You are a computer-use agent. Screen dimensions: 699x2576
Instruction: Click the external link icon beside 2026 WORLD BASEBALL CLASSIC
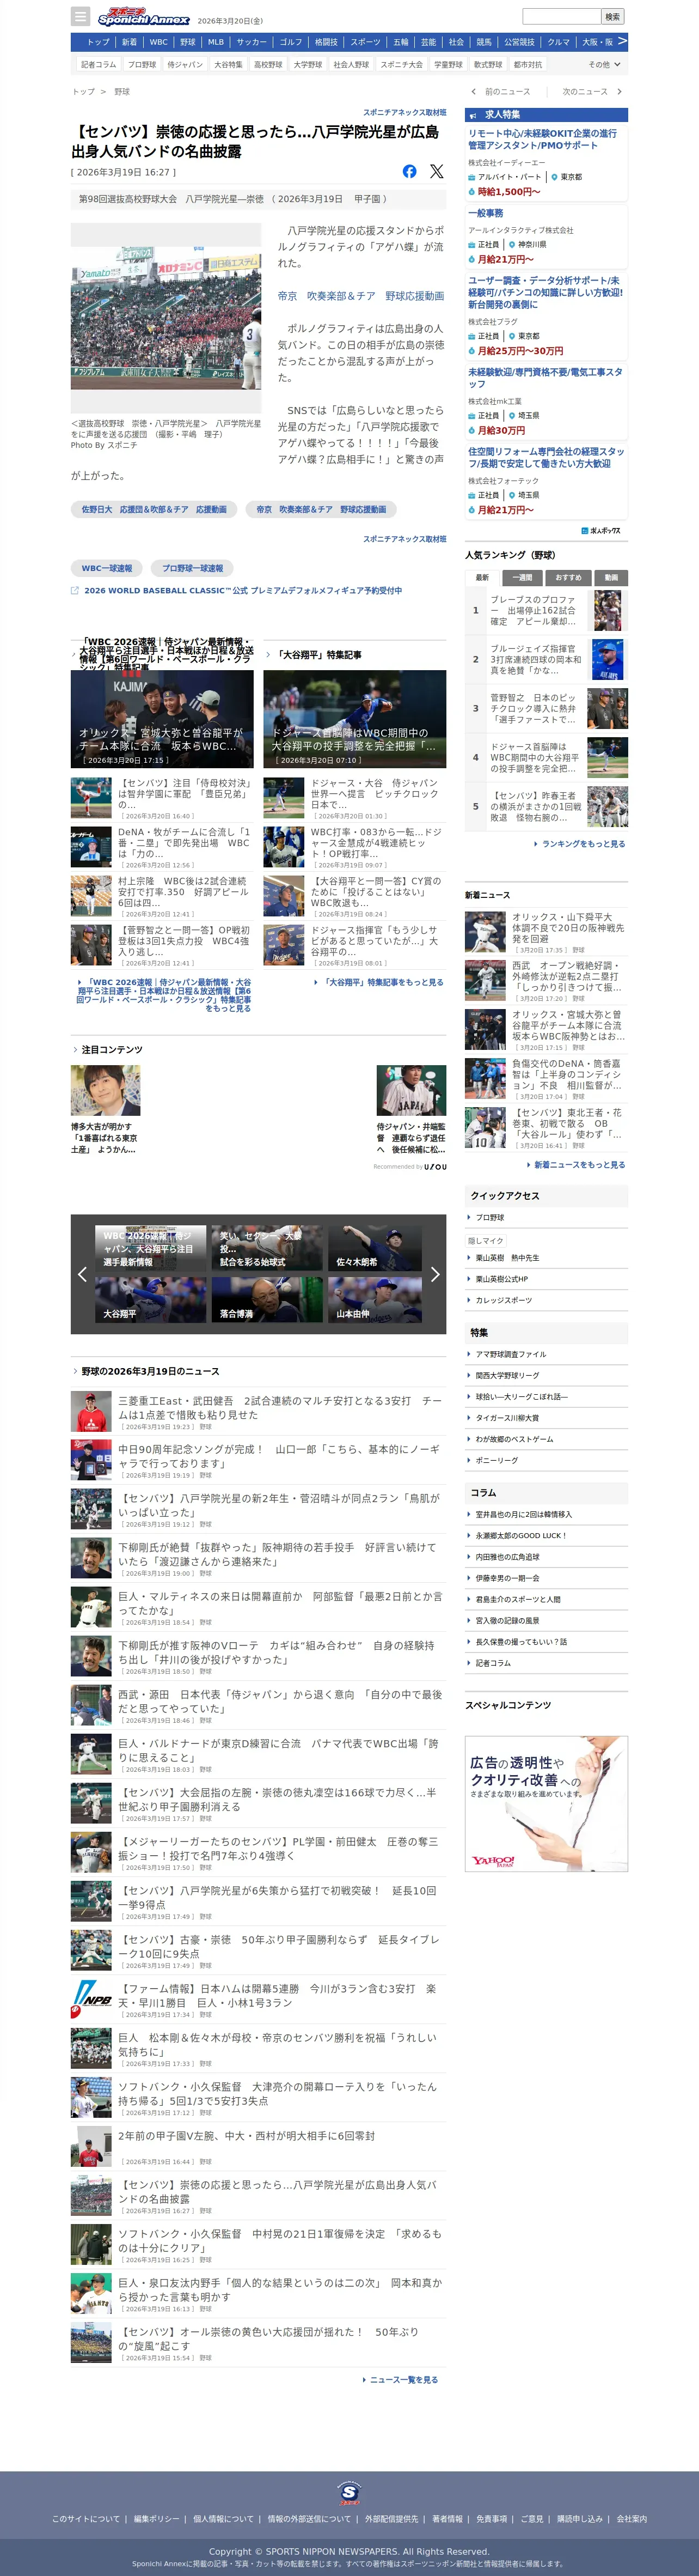tap(75, 590)
